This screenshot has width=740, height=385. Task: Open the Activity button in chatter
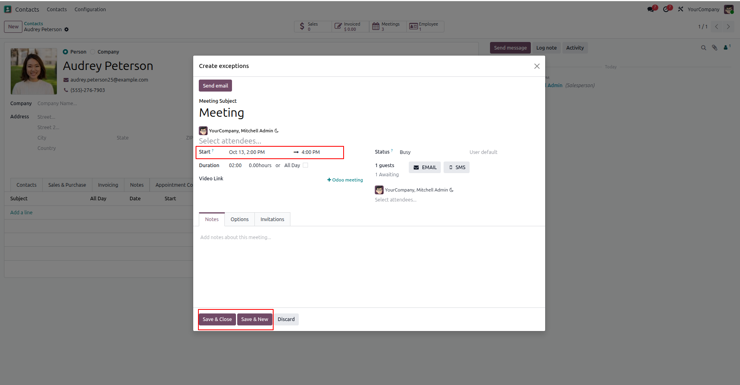pyautogui.click(x=575, y=48)
